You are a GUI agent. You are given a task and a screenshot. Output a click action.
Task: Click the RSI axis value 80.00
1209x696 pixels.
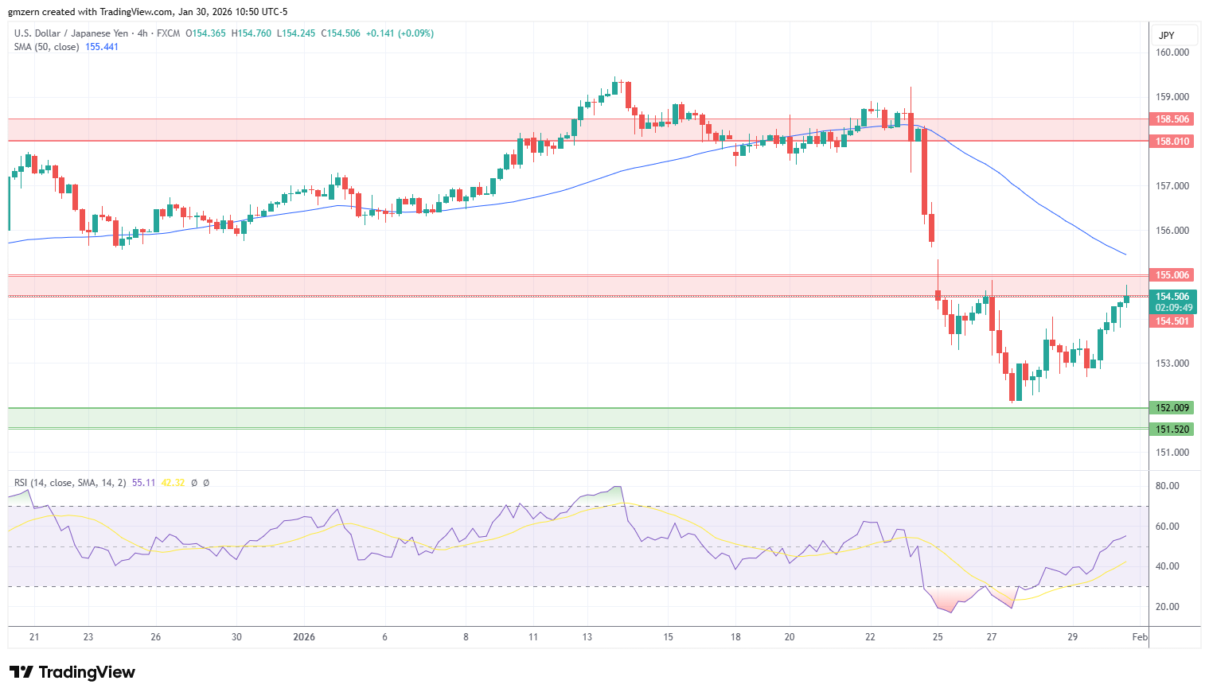coord(1167,486)
